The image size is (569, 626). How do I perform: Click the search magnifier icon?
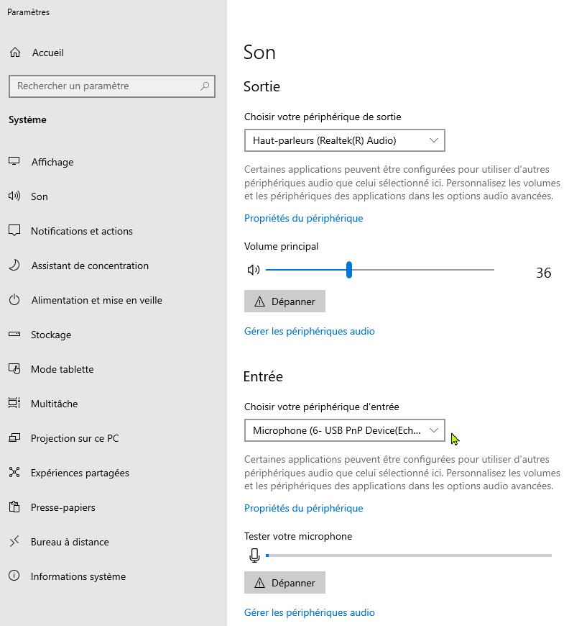(x=205, y=86)
